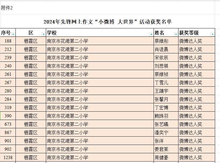Select the cell with number 319

[x=8, y=108]
